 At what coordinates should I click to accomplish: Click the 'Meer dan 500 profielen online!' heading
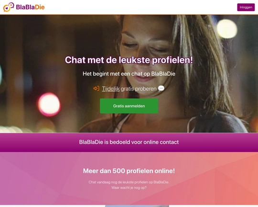(x=129, y=171)
